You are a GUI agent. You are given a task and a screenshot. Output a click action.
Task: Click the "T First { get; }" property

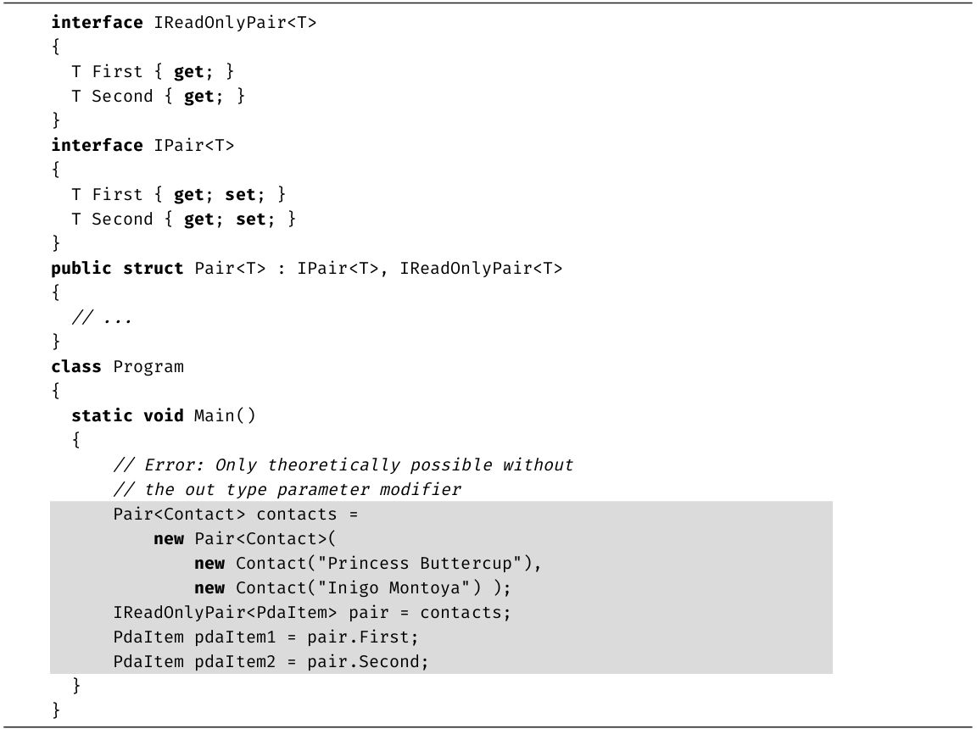point(153,72)
